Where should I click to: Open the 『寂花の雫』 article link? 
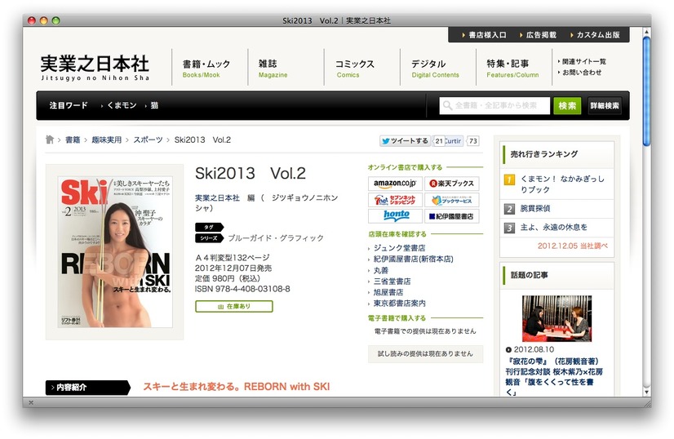point(554,377)
